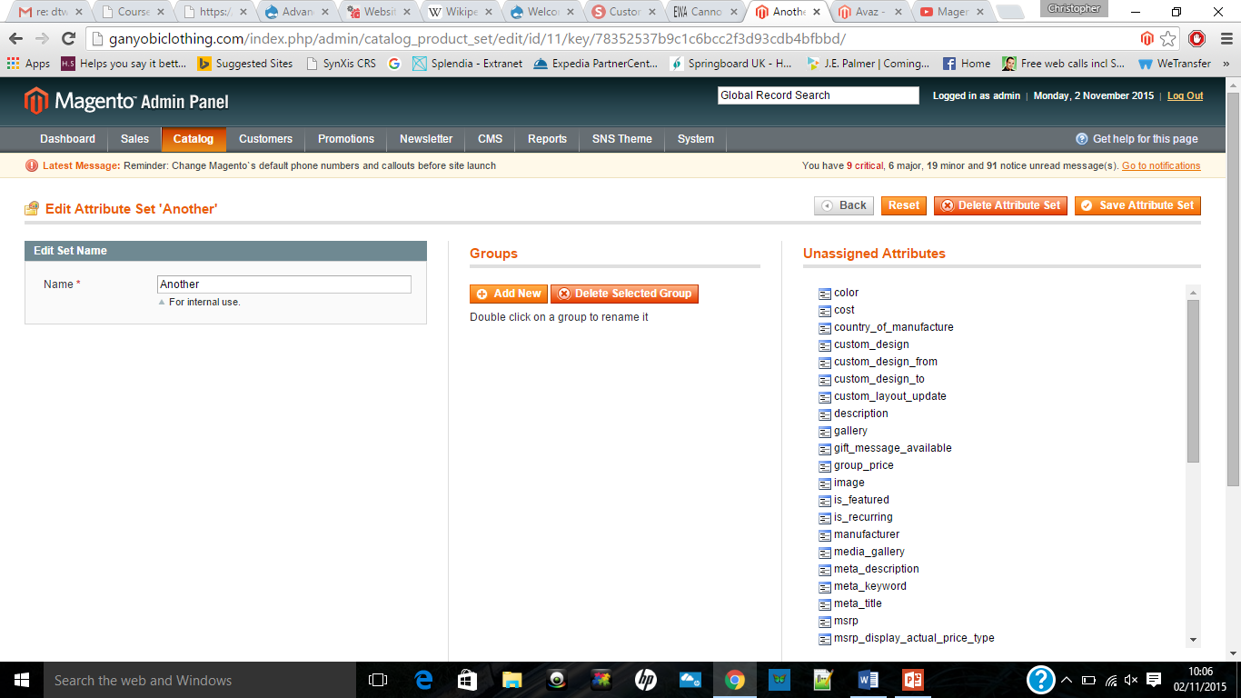The width and height of the screenshot is (1241, 698).
Task: Open the Catalog menu
Action: (x=193, y=139)
